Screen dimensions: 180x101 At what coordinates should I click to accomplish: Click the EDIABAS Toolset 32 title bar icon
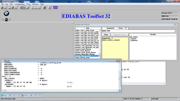click(x=1, y=1)
